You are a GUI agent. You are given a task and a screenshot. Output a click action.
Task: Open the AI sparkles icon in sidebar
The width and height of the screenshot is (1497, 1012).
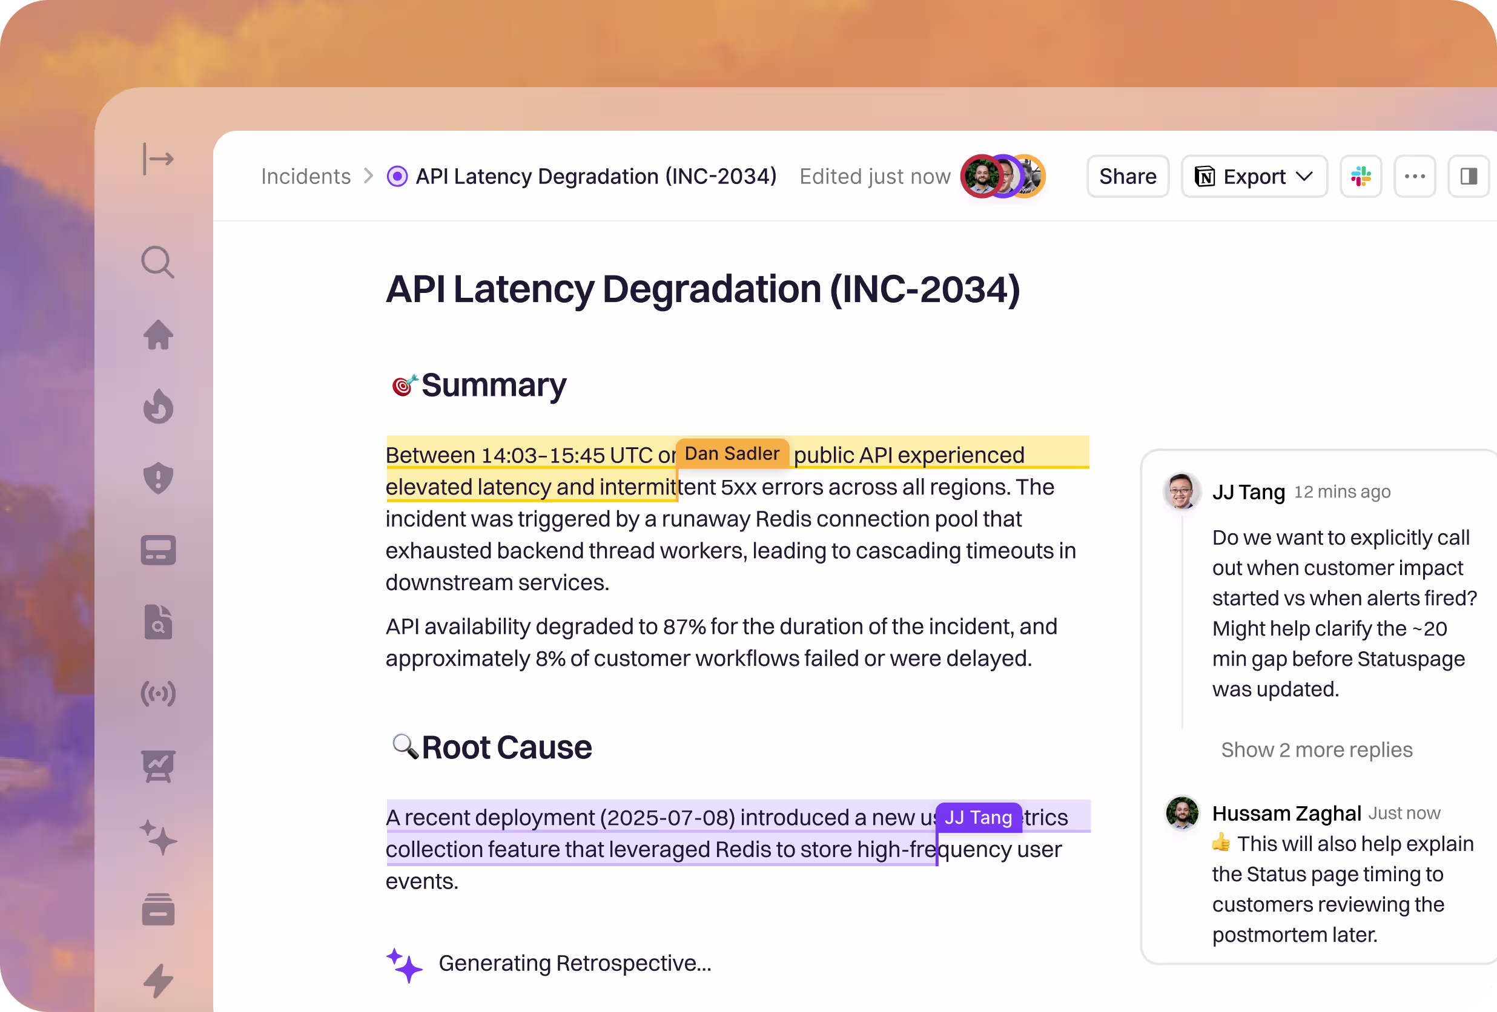click(x=158, y=838)
